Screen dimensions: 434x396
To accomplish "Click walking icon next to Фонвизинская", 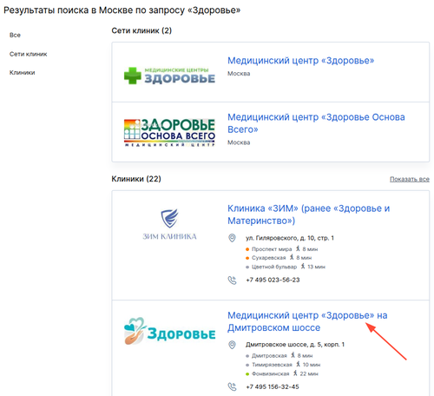I will point(295,373).
